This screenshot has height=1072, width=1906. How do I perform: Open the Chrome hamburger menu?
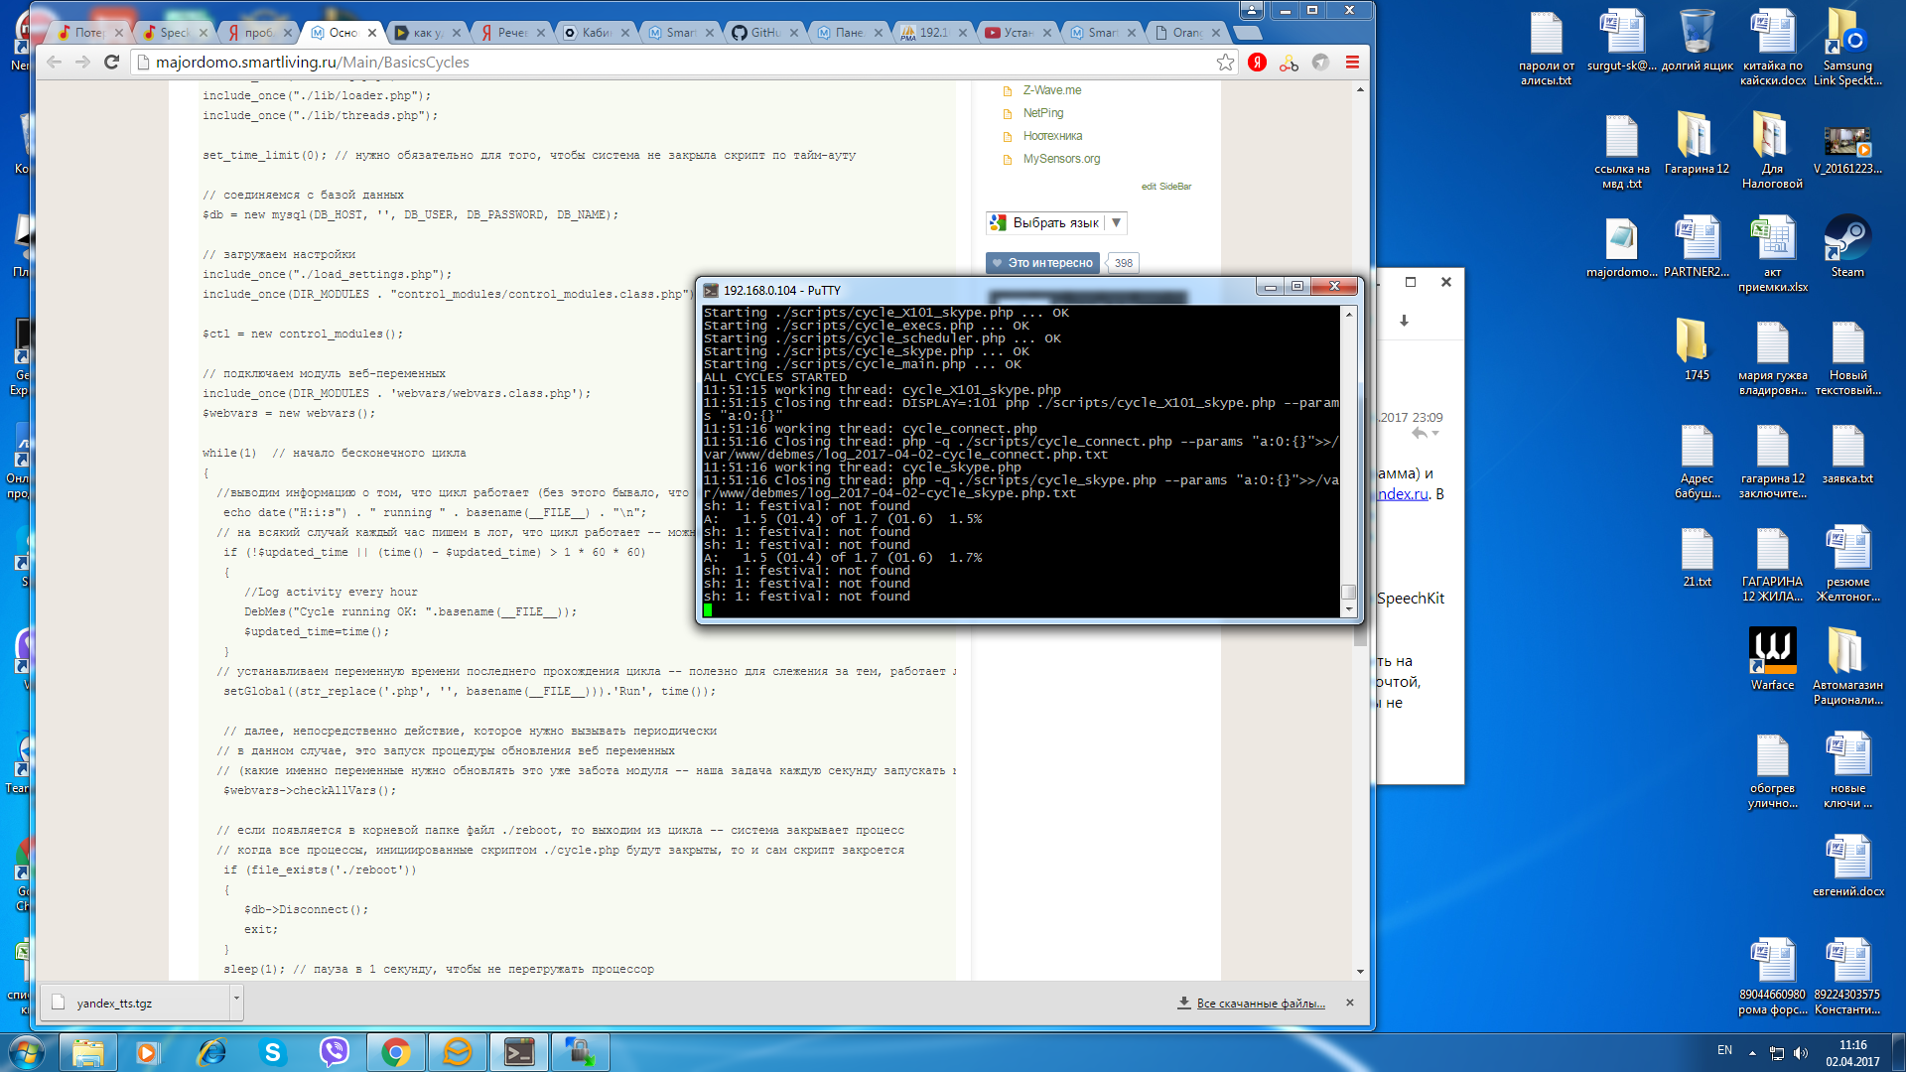1352,62
